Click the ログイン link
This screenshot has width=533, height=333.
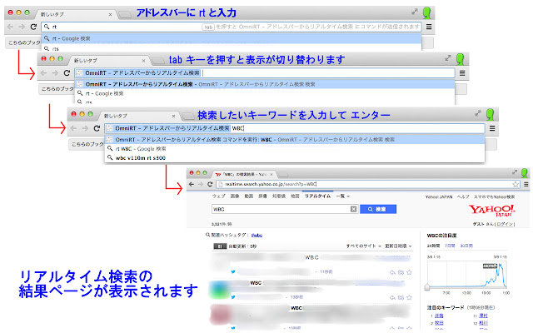click(505, 224)
